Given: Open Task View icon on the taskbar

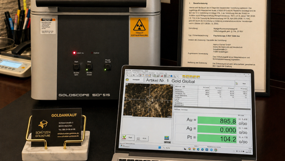Looking at the screenshot, I should point(185,149).
